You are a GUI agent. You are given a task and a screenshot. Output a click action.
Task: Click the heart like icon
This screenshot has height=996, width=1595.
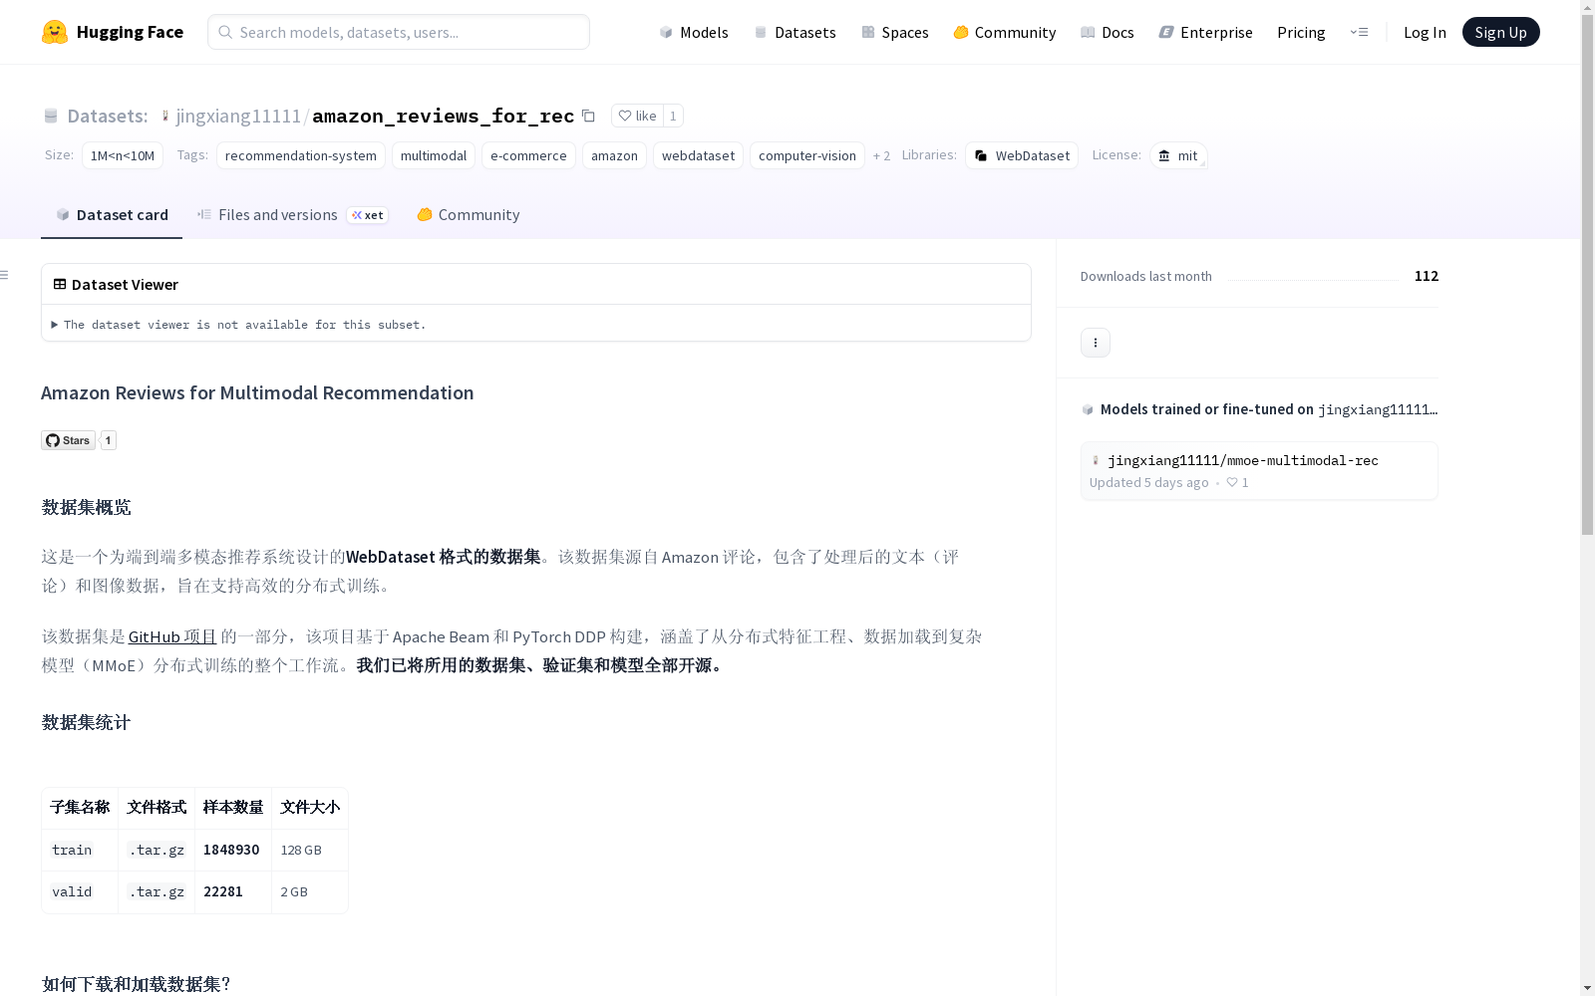tap(625, 116)
